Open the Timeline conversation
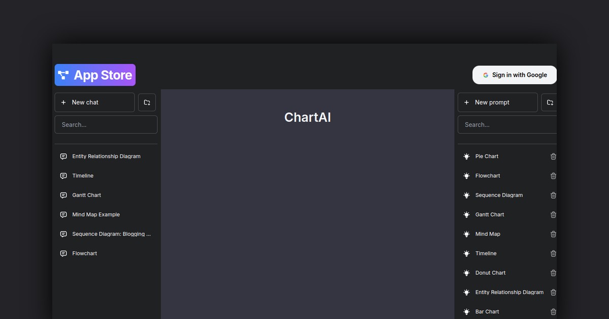609x319 pixels. [83, 175]
